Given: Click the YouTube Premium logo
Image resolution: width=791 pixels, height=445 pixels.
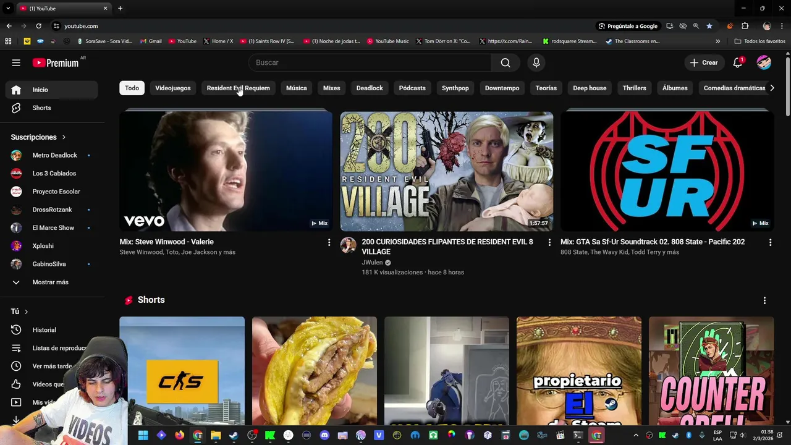Looking at the screenshot, I should [56, 62].
